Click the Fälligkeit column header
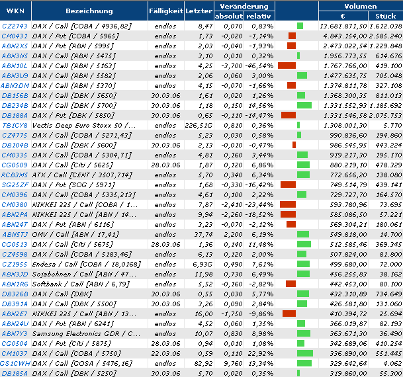Viewport: 403px width, 377px height. [166, 11]
